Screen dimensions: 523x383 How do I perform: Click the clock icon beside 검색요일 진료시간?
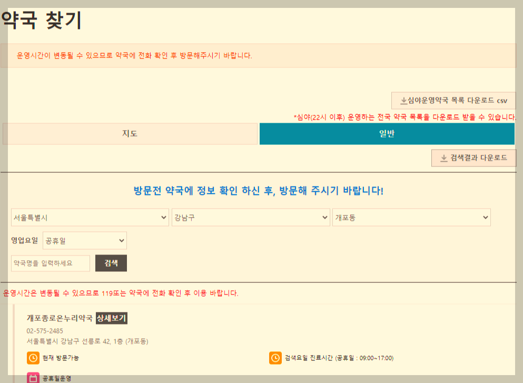tap(275, 358)
